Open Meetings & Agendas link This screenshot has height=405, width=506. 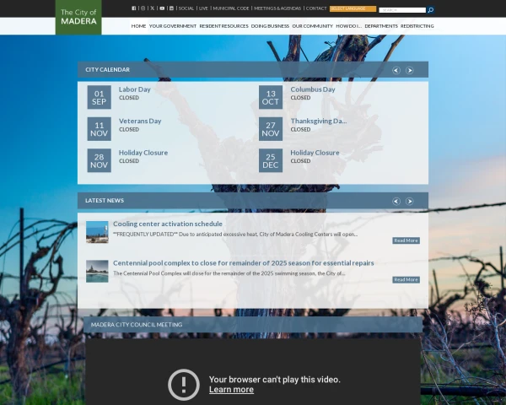(277, 8)
